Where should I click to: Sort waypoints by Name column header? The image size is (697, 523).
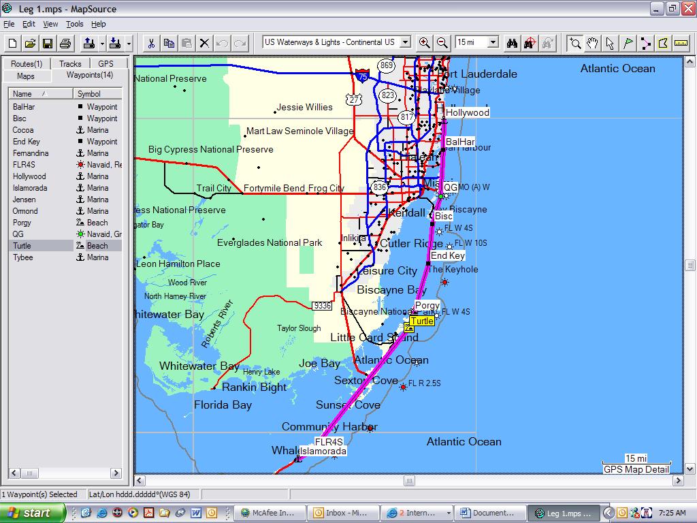point(40,94)
